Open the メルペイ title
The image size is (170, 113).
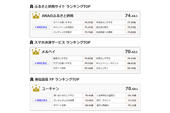(x=48, y=52)
